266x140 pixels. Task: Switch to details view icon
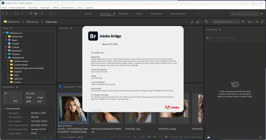pos(155,137)
